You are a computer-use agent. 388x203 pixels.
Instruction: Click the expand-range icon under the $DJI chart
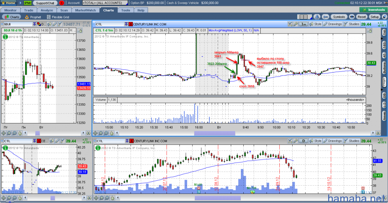(89, 133)
